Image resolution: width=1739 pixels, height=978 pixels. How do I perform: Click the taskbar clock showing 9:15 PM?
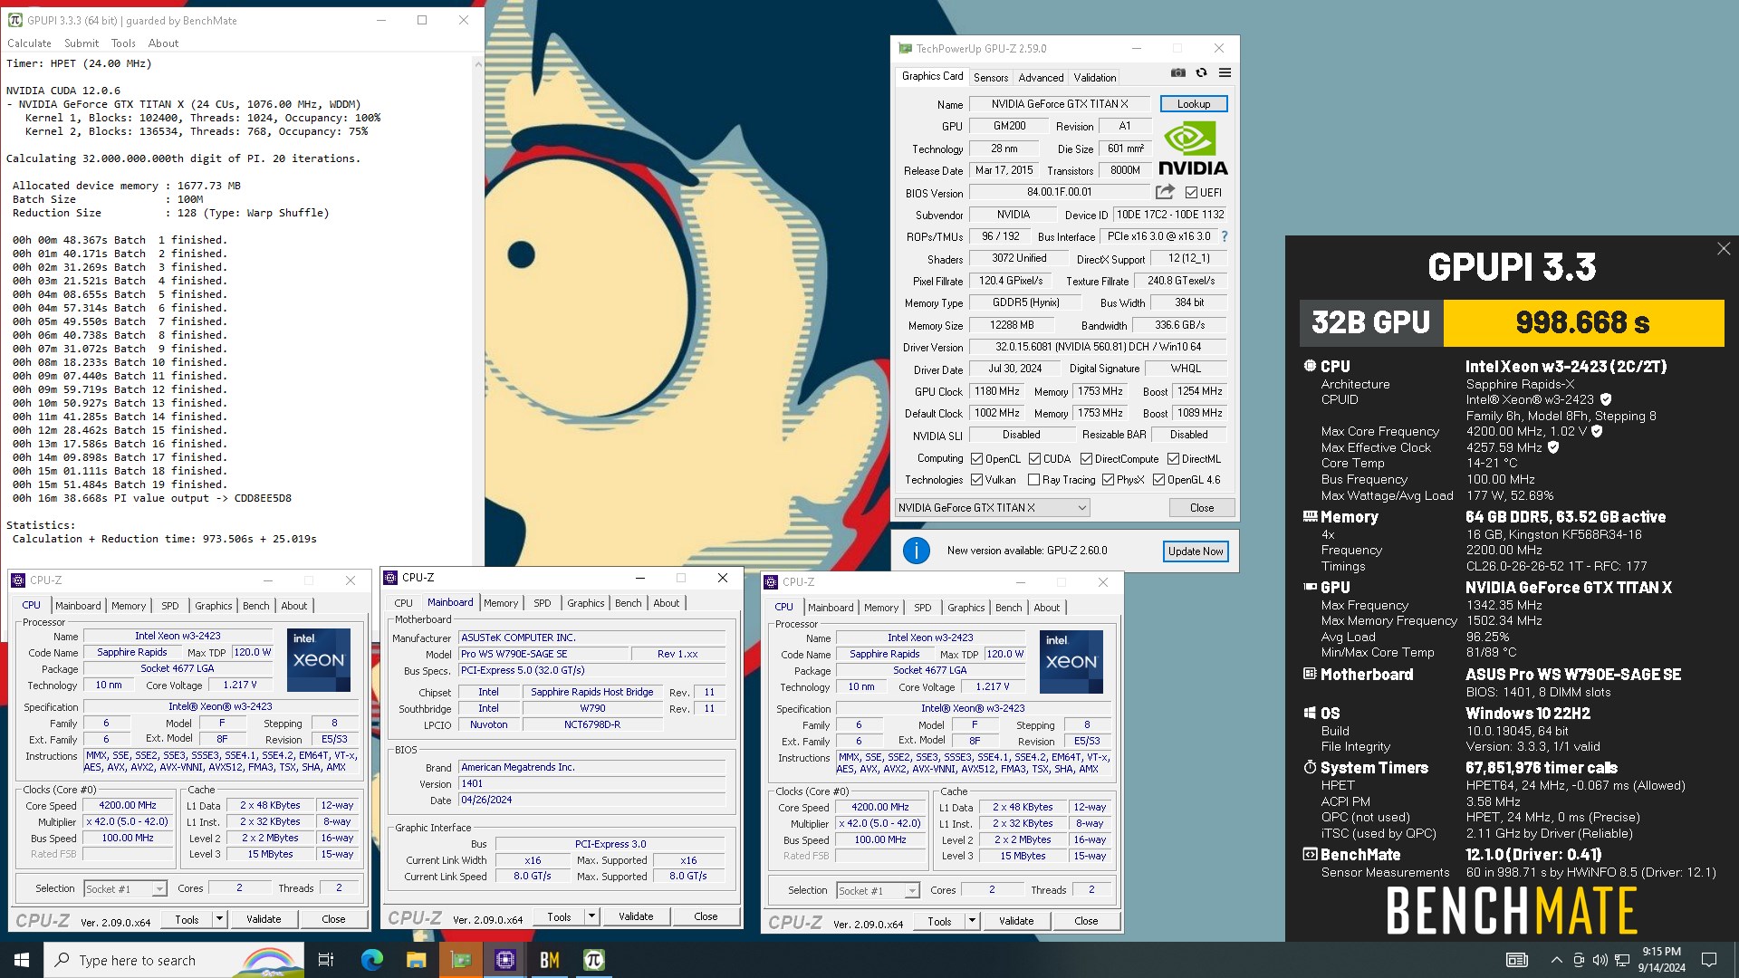pyautogui.click(x=1661, y=960)
